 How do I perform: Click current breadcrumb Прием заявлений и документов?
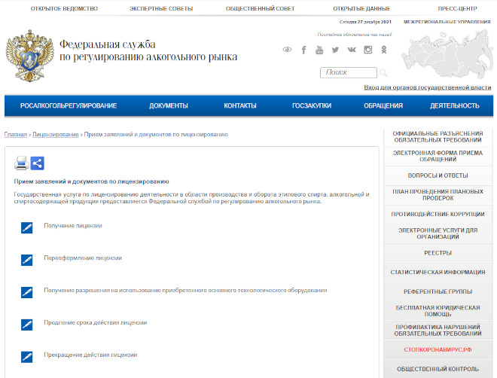tap(156, 134)
